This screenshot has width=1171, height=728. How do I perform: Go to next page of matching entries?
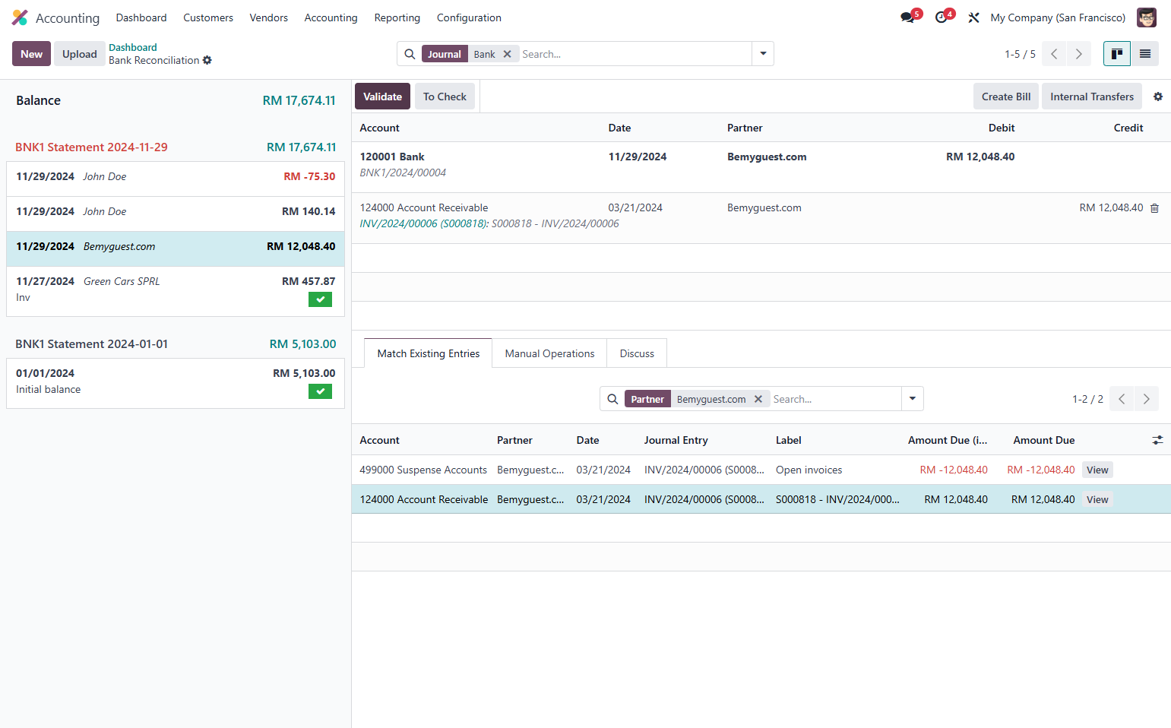coord(1146,399)
